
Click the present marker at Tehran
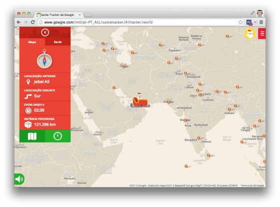pos(124,67)
